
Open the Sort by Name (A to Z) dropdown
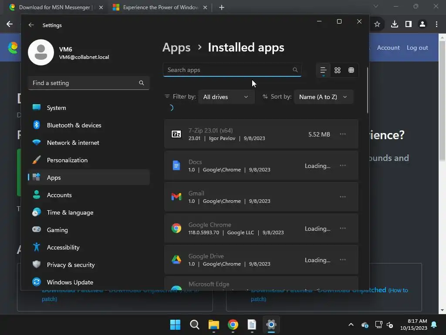point(324,97)
